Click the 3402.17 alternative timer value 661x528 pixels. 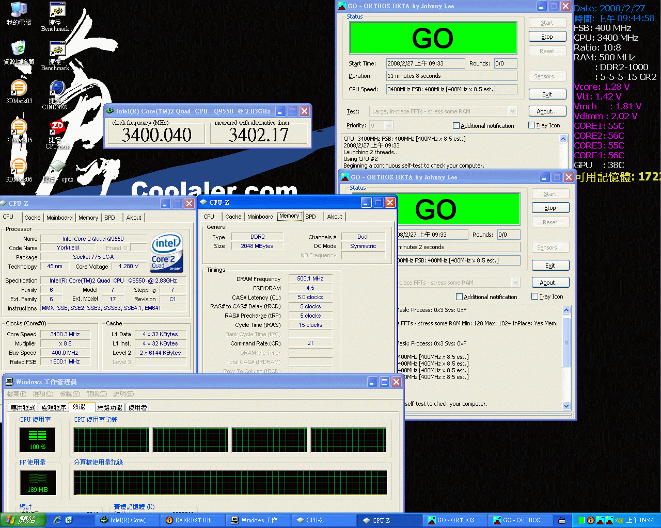259,135
